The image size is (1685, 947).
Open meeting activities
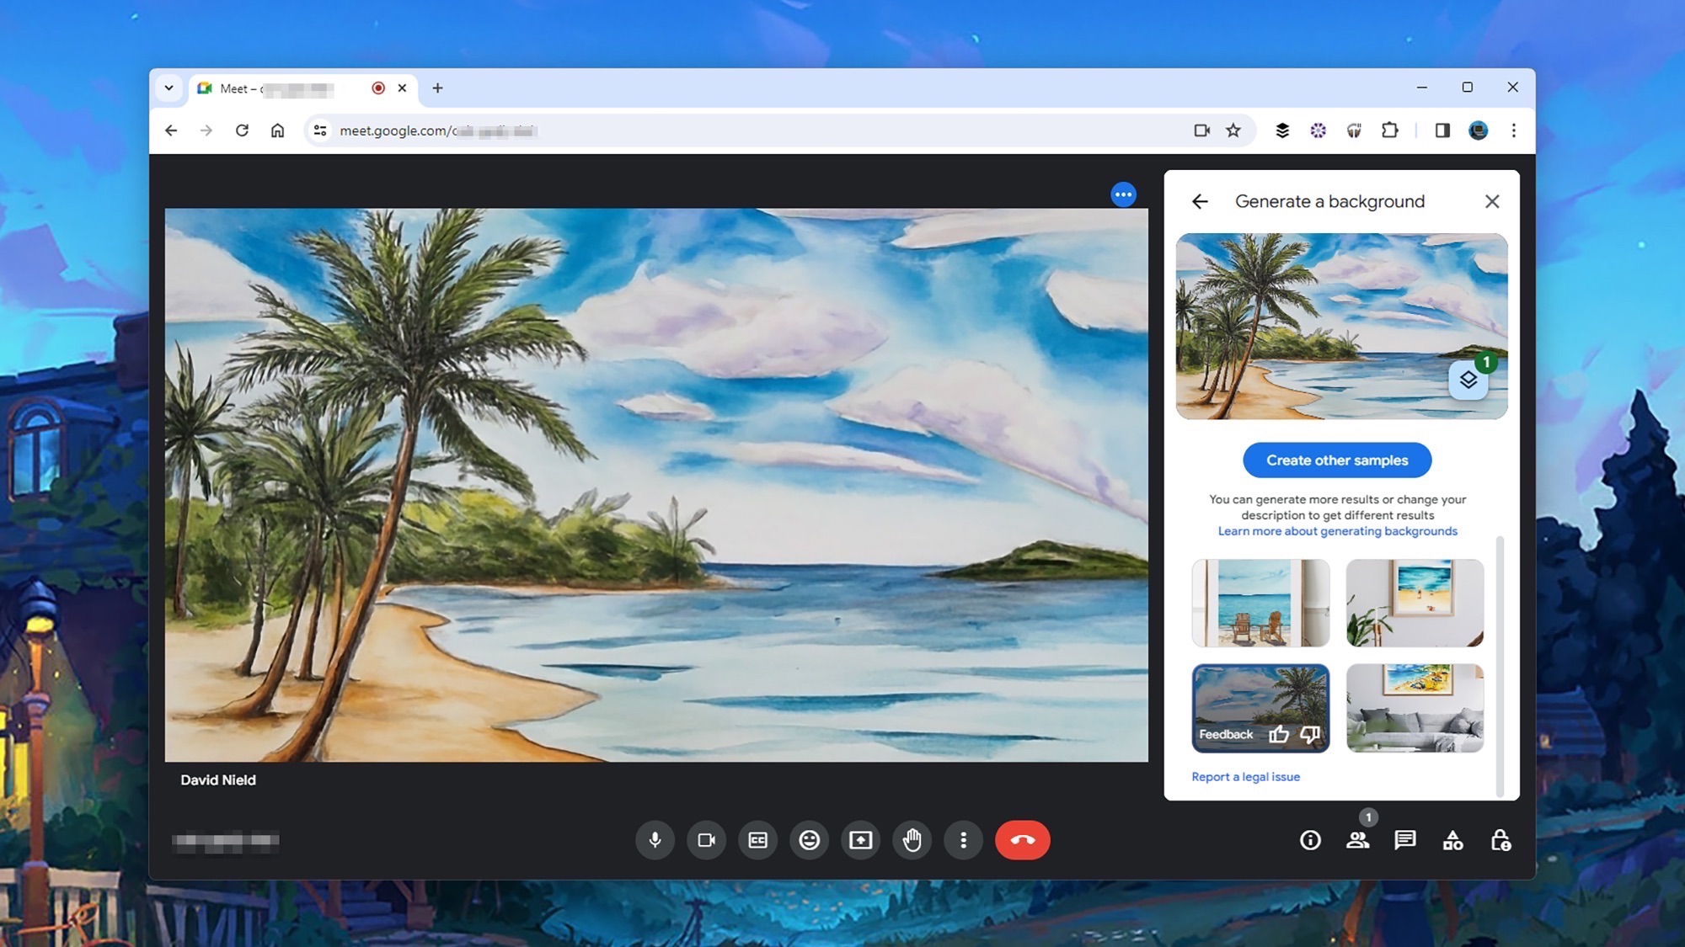(x=1452, y=839)
